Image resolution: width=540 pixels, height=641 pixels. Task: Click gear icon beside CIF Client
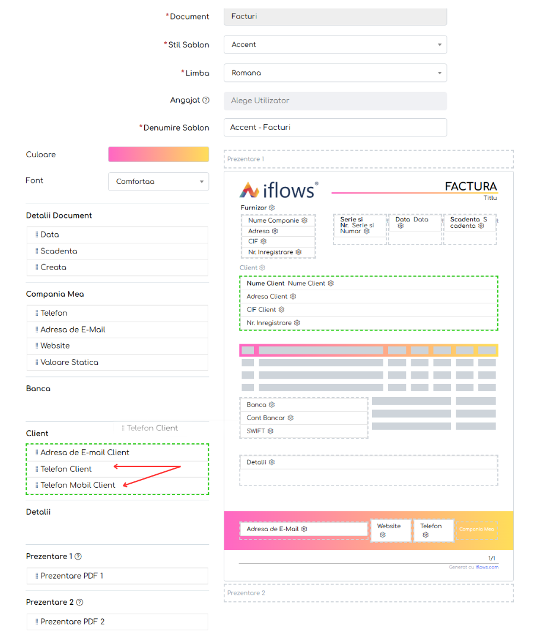pyautogui.click(x=282, y=310)
